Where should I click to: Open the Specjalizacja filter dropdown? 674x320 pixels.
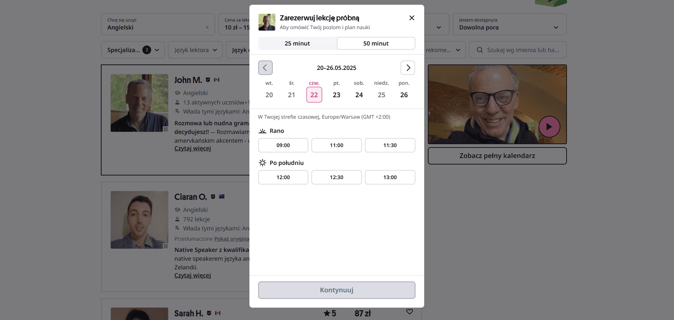click(x=133, y=50)
